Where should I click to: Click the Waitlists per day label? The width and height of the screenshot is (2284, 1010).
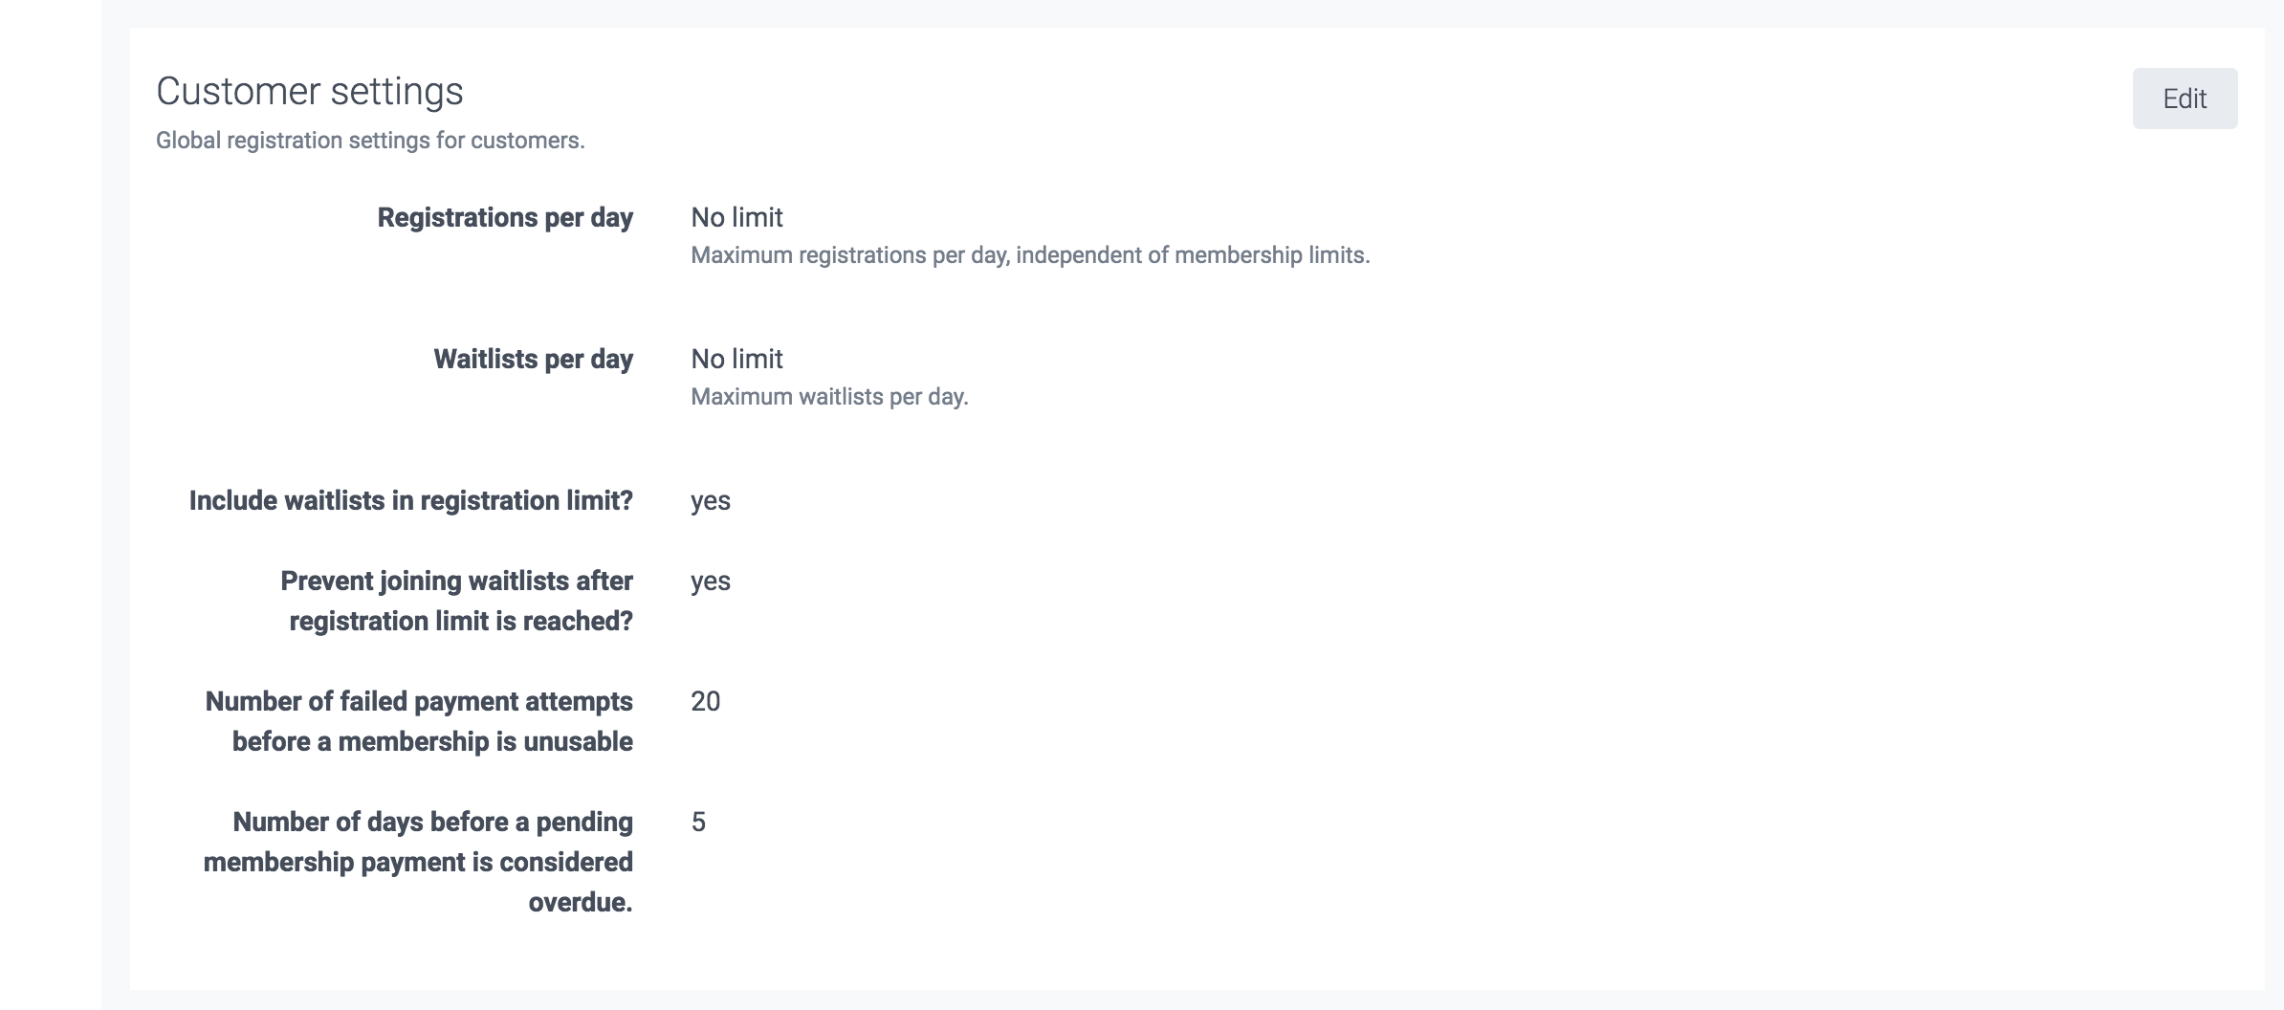tap(533, 360)
